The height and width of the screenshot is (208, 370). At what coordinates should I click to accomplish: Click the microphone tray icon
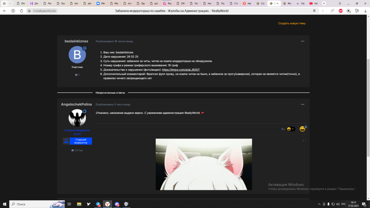pyautogui.click(x=329, y=204)
